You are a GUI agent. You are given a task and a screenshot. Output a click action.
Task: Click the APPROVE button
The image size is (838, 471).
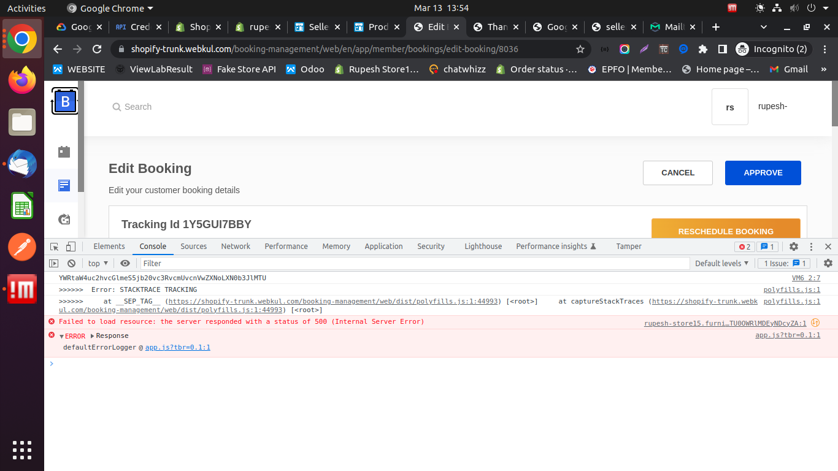click(763, 173)
